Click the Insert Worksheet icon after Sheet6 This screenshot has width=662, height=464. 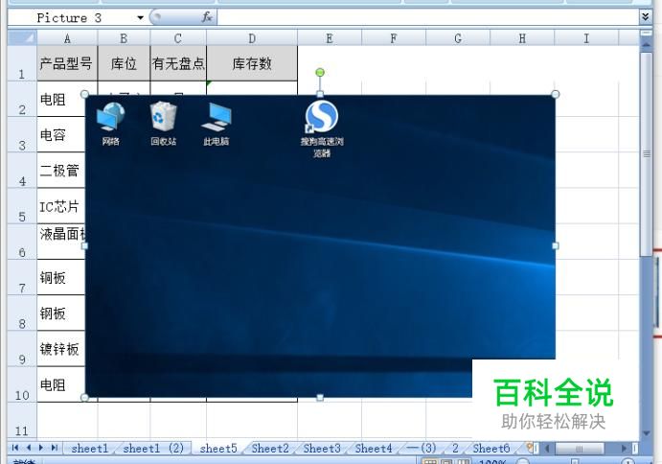[531, 448]
